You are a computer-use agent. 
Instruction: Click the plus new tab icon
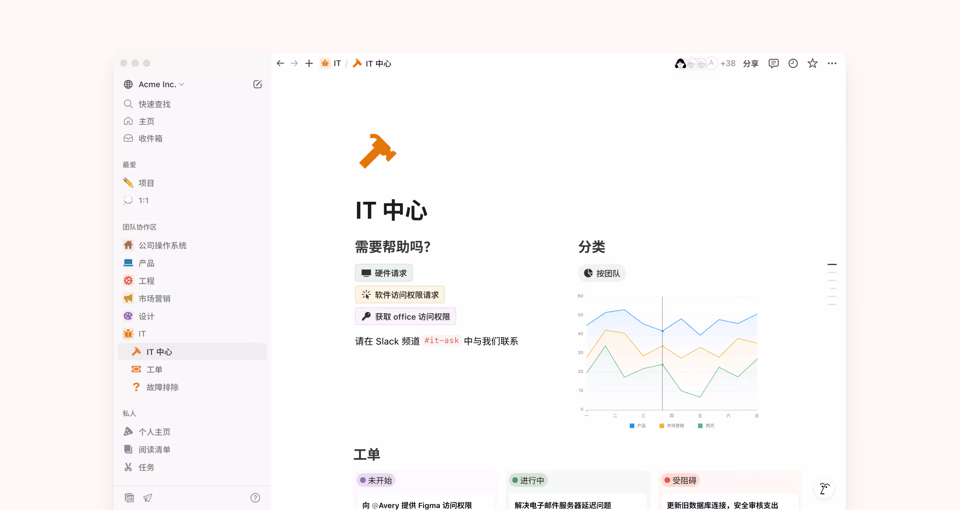(x=309, y=64)
